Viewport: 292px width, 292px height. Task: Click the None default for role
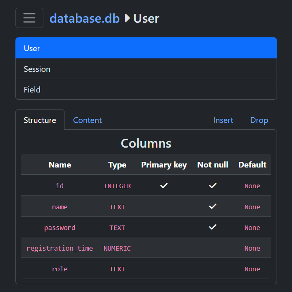pos(252,269)
